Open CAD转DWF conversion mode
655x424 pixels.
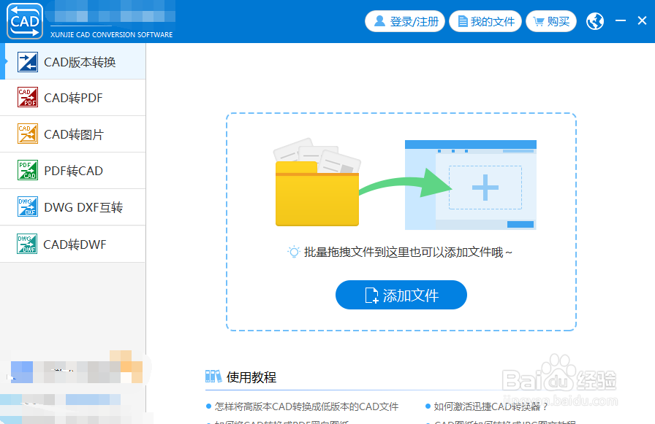point(26,244)
